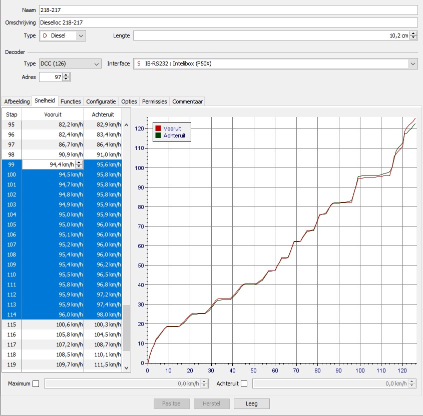This screenshot has width=423, height=416.
Task: Click the Herstel button
Action: pyautogui.click(x=211, y=403)
